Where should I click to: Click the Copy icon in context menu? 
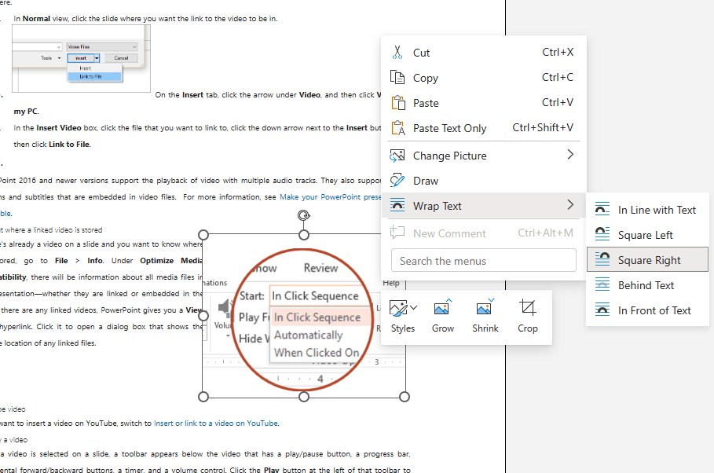pyautogui.click(x=397, y=78)
